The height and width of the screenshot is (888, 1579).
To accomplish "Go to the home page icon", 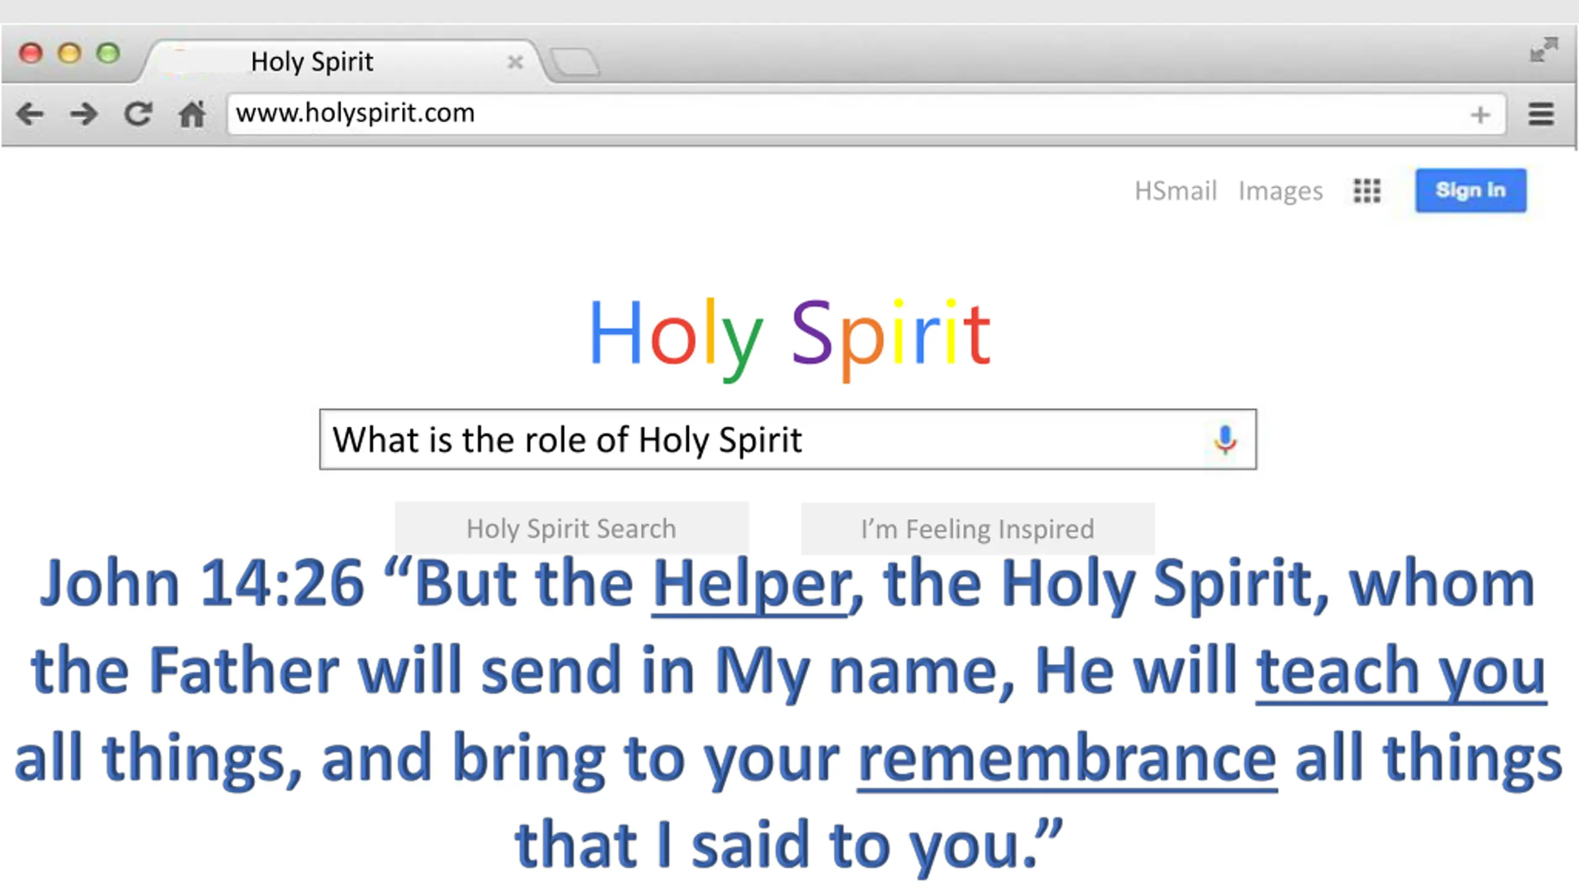I will coord(192,114).
